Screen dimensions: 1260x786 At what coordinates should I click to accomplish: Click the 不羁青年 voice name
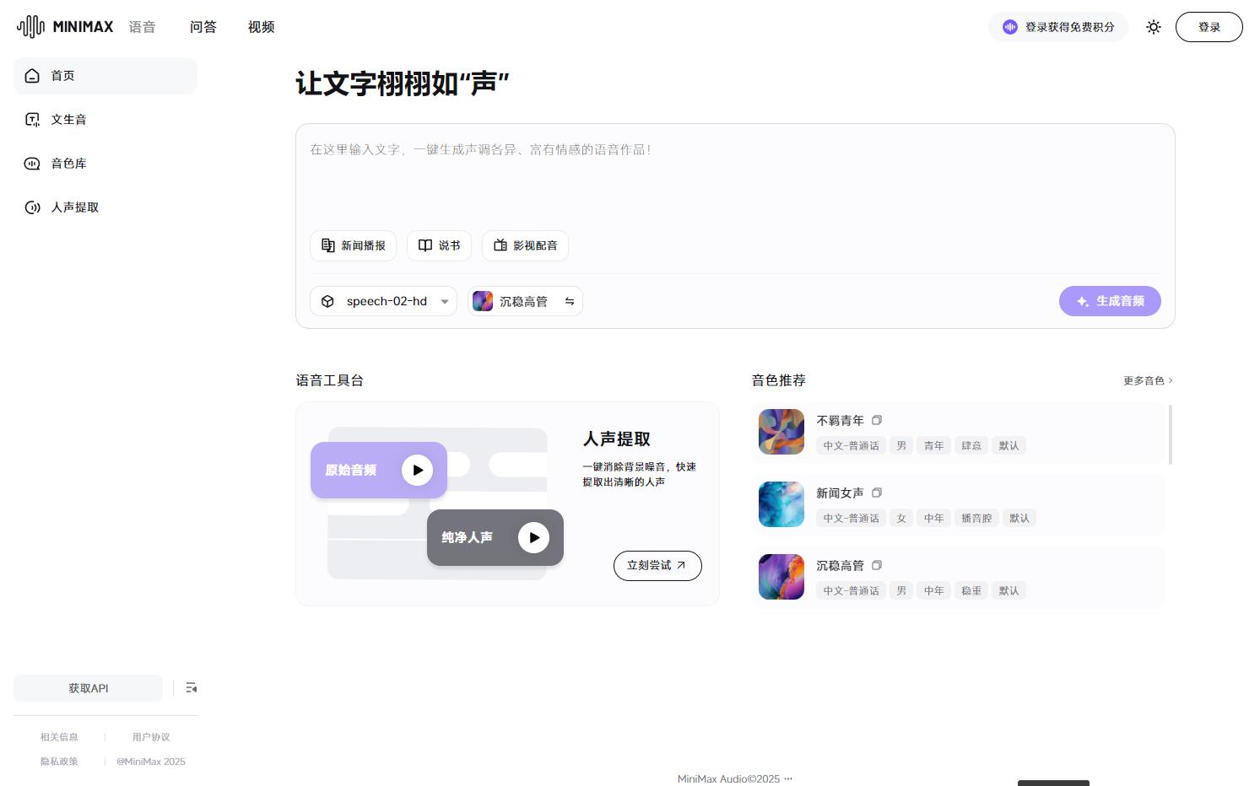[x=840, y=420]
